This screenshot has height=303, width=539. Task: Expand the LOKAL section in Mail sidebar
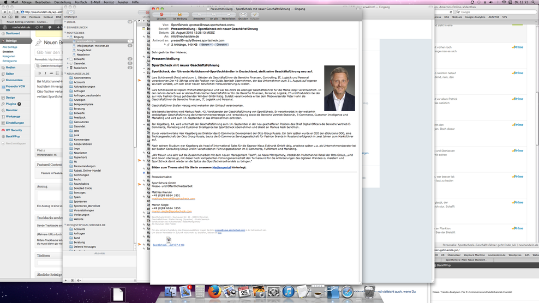click(x=65, y=22)
